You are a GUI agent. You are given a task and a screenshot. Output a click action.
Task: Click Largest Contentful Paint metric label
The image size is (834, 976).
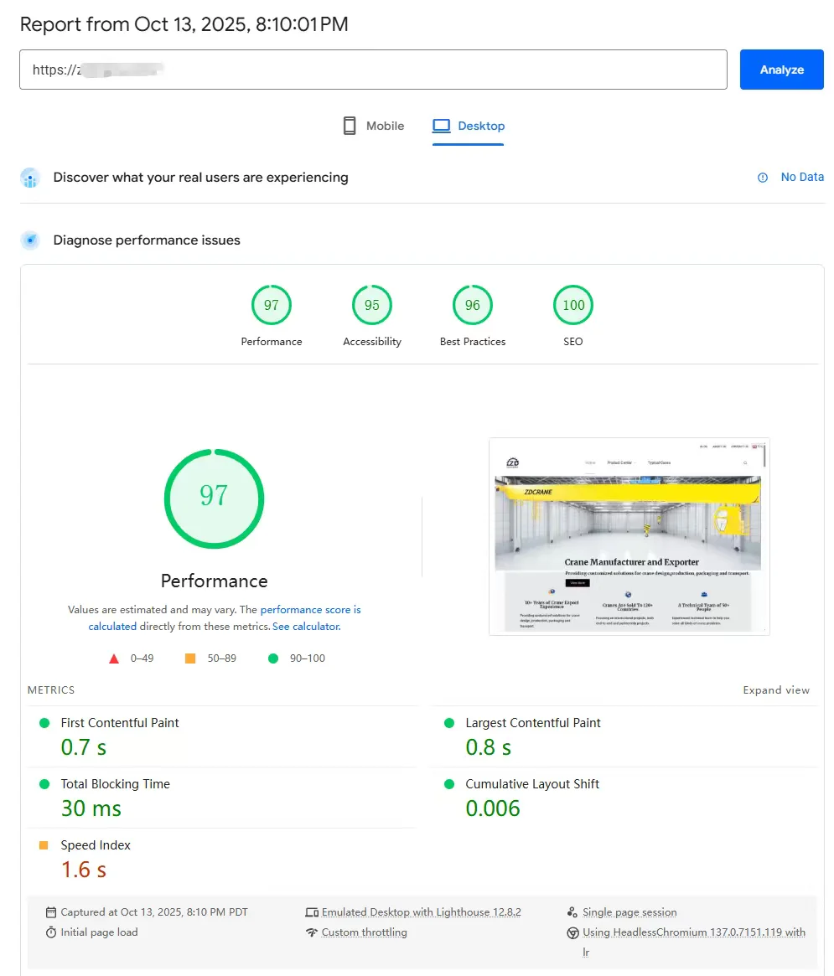pyautogui.click(x=533, y=723)
